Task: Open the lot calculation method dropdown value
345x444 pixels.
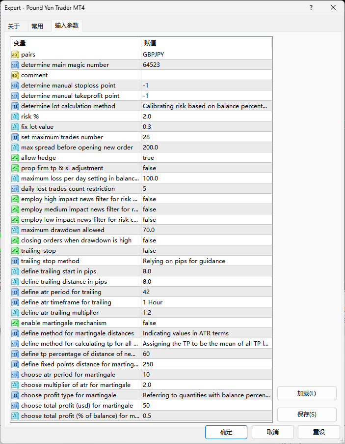Action: (206, 106)
